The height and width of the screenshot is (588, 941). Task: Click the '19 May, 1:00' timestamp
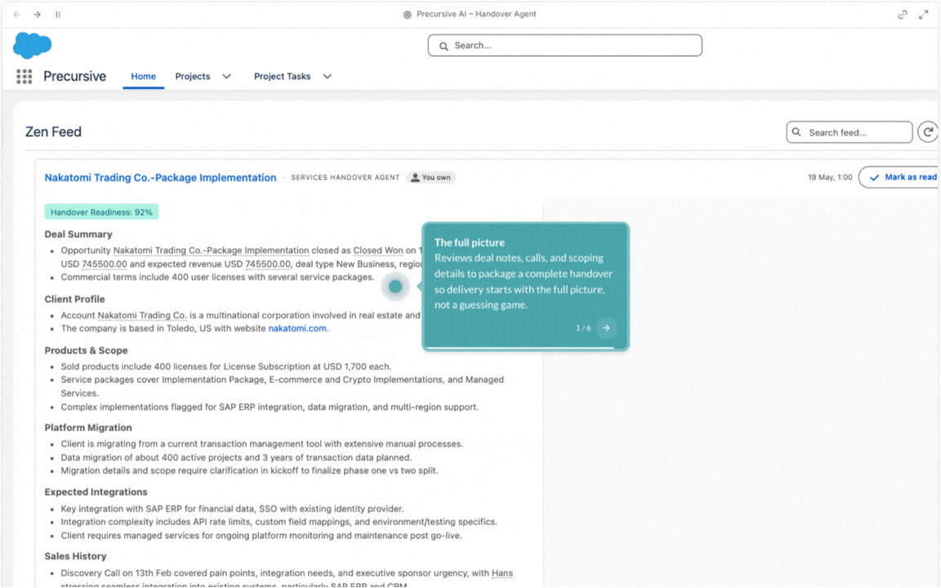[830, 177]
